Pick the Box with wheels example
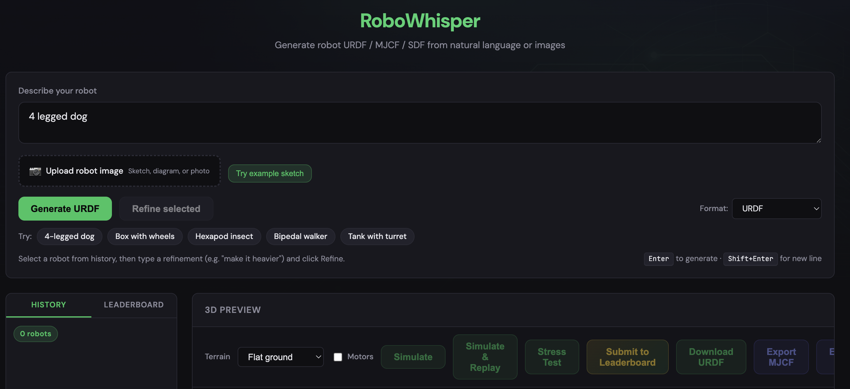850x389 pixels. (144, 237)
